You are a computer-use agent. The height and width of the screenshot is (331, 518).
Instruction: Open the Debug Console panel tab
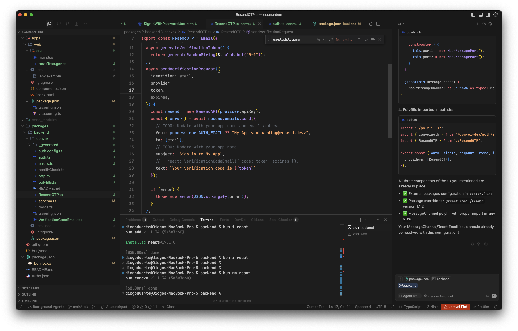(x=182, y=220)
